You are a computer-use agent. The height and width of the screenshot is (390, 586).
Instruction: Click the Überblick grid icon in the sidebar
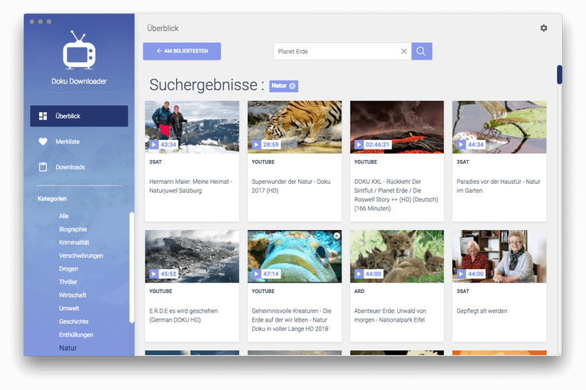coord(43,116)
